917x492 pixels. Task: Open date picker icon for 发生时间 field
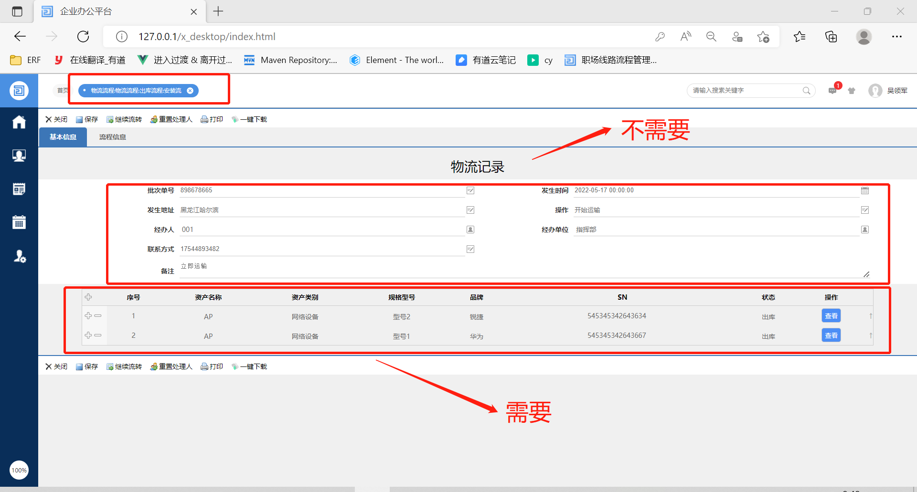pos(865,190)
